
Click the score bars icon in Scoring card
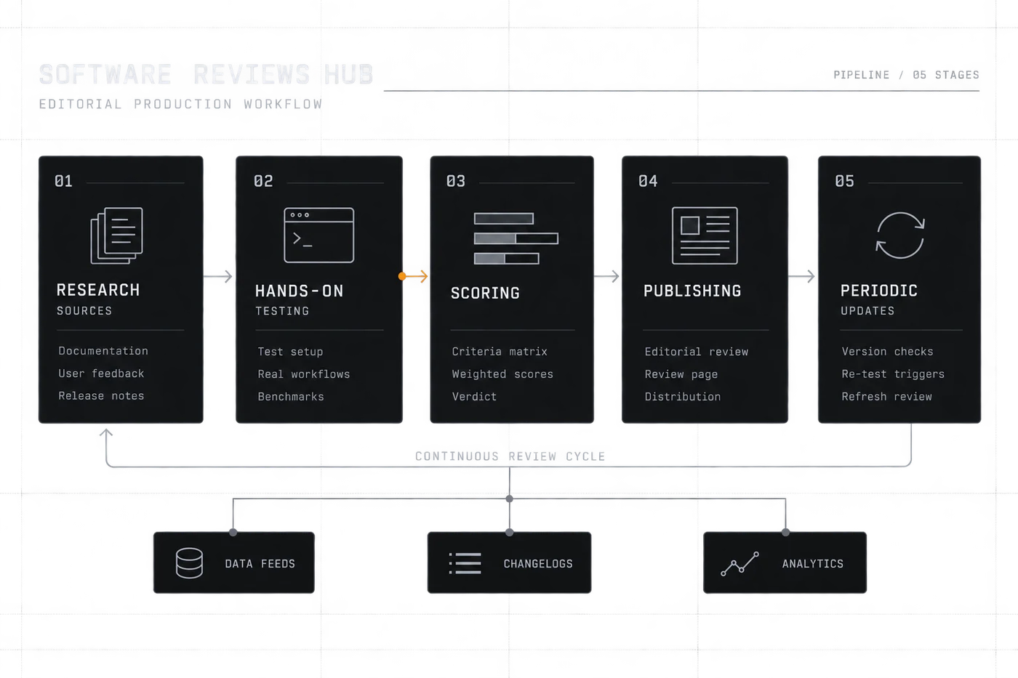[x=516, y=238]
